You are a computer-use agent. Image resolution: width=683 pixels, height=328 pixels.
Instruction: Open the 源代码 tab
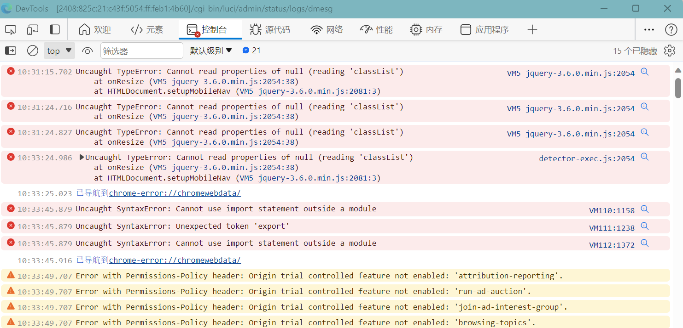click(x=270, y=30)
